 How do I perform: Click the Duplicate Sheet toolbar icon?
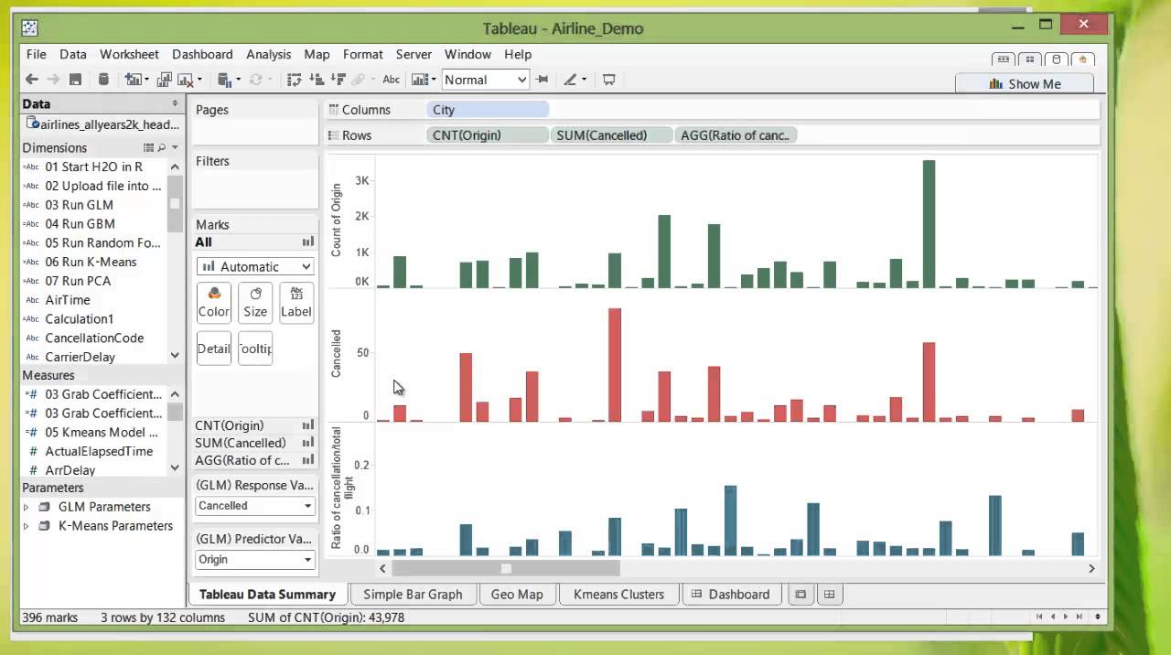pyautogui.click(x=165, y=80)
